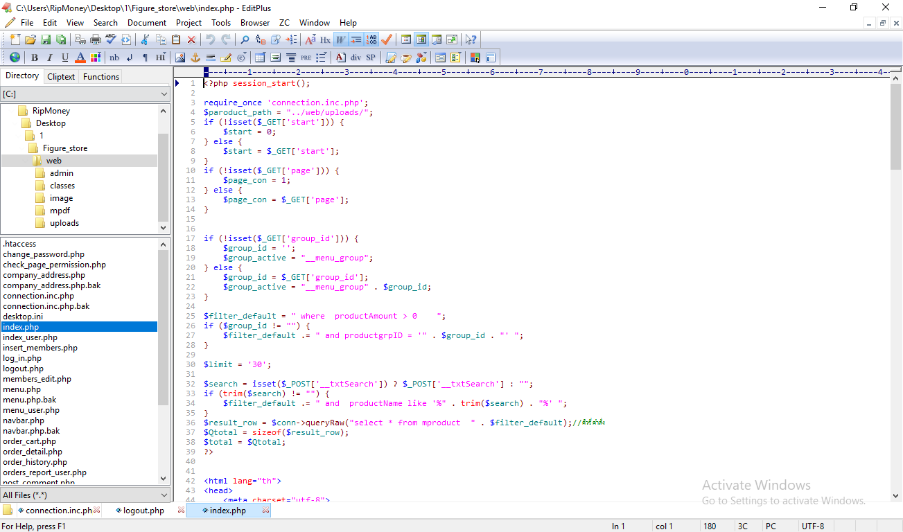Image resolution: width=903 pixels, height=532 pixels.
Task: Click the View in Browser globe icon
Action: tap(15, 57)
